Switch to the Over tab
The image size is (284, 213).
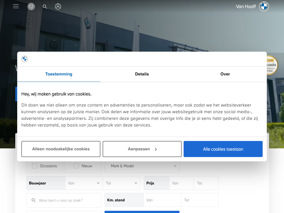coord(225,74)
